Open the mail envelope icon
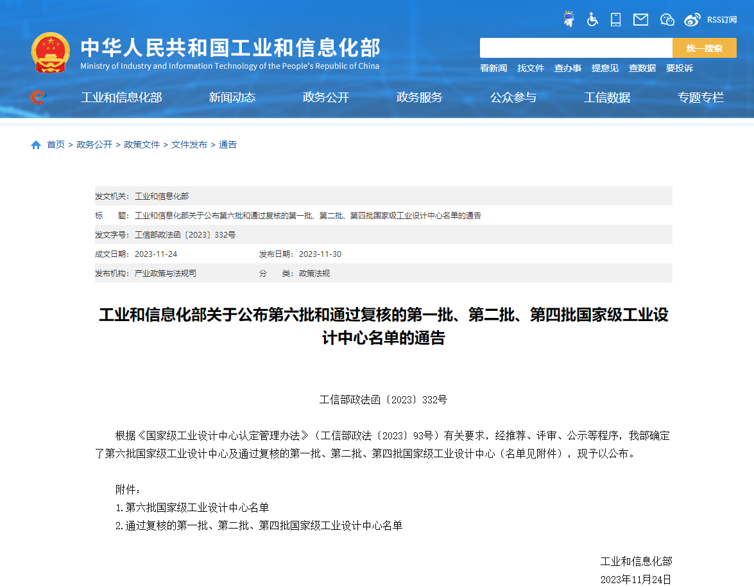This screenshot has height=587, width=754. pyautogui.click(x=640, y=19)
